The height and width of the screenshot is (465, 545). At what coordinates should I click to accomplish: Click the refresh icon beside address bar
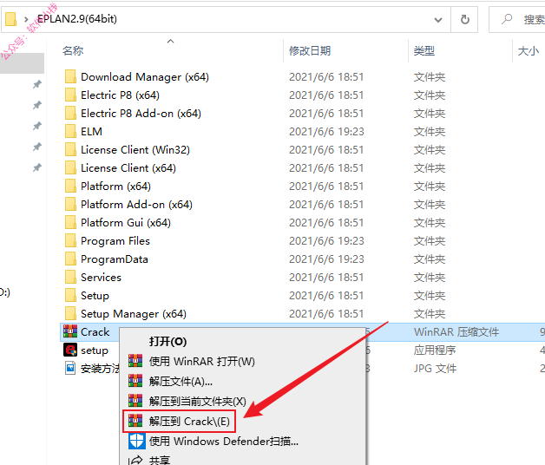click(x=464, y=19)
